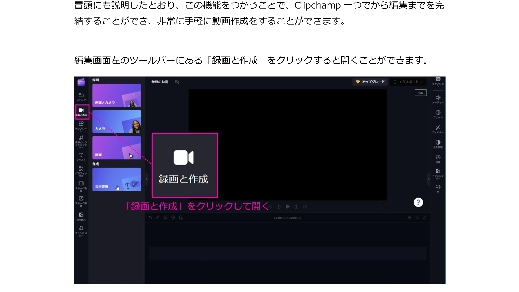Open the 録画と作成 sidebar tool
Screen dimensions: 519x292
(81, 112)
